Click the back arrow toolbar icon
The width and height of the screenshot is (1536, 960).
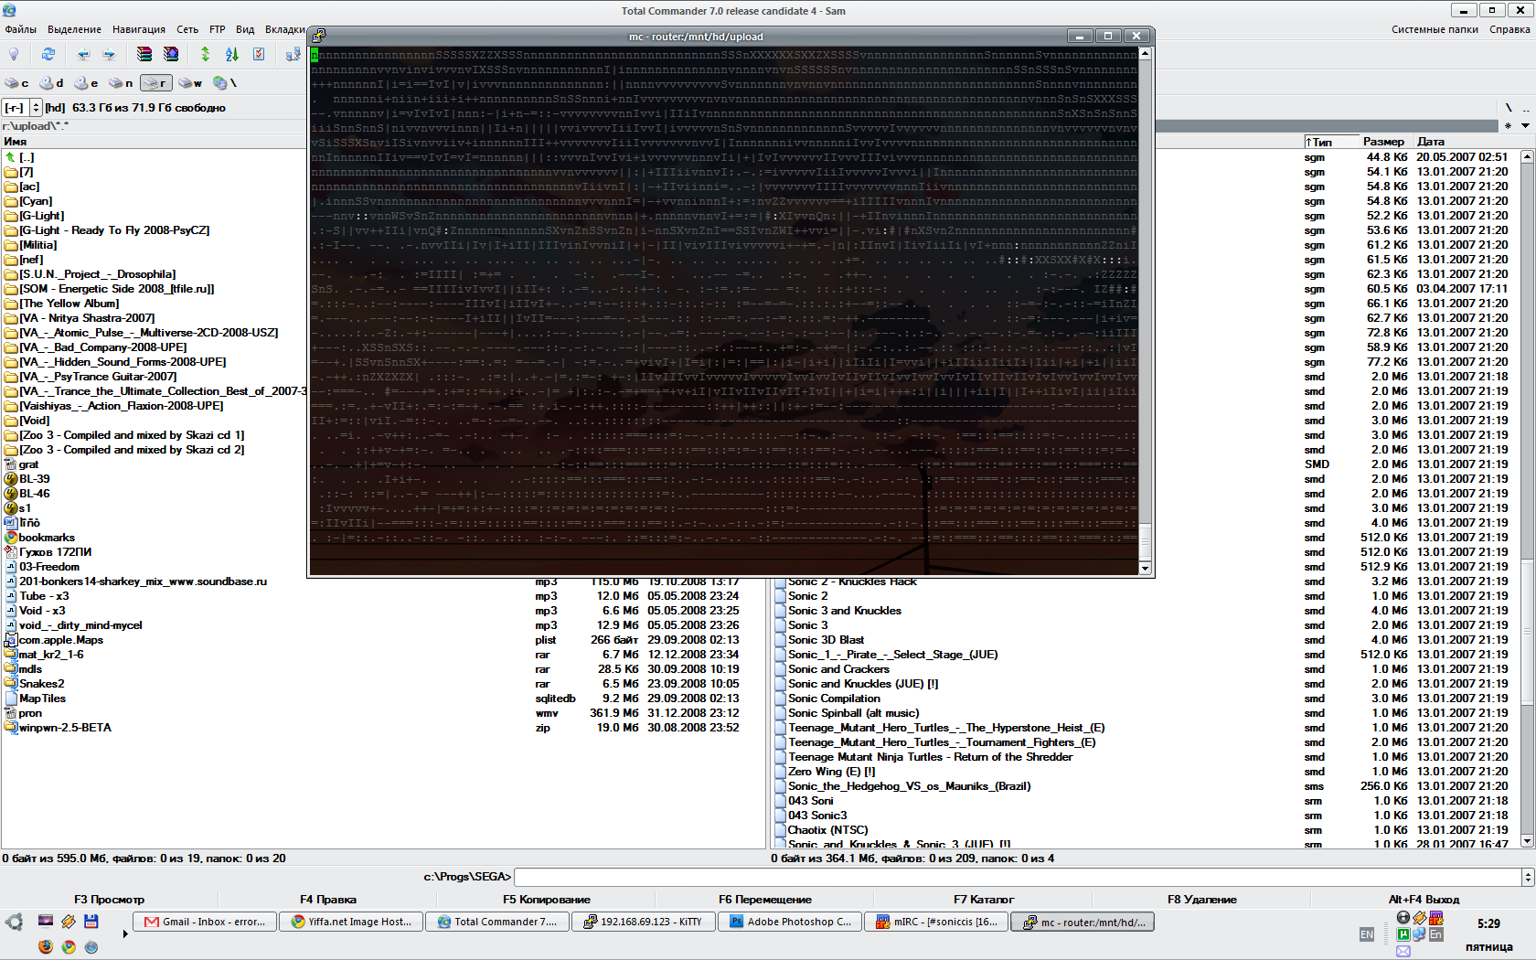point(83,54)
